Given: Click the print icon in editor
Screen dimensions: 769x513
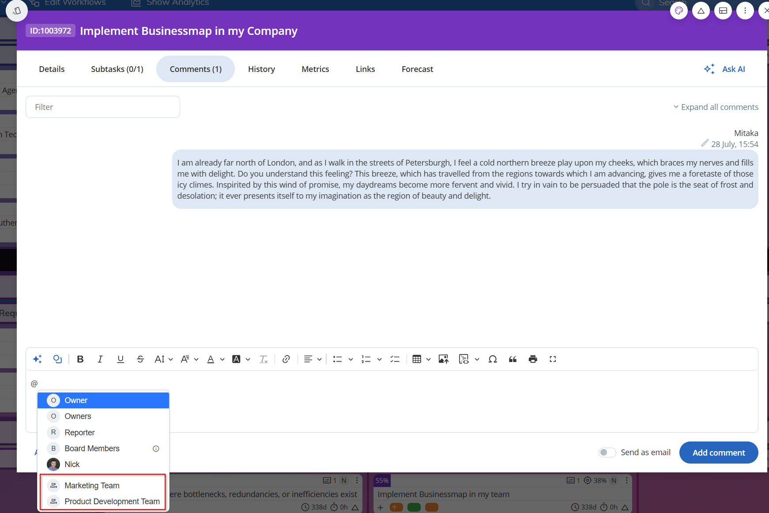Looking at the screenshot, I should (x=533, y=359).
